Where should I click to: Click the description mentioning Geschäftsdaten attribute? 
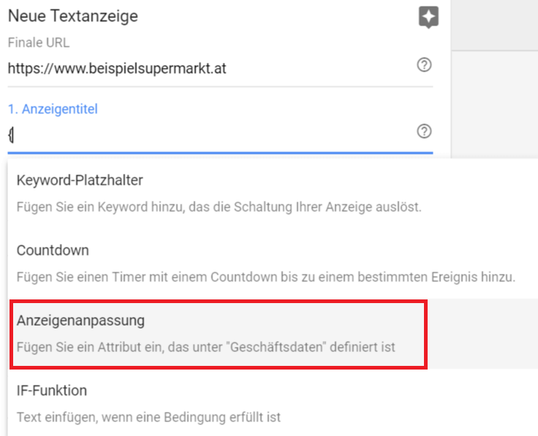[205, 347]
